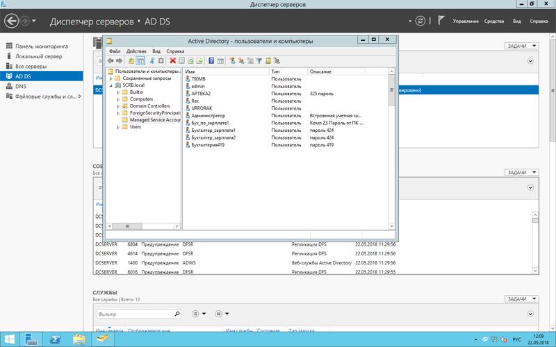This screenshot has height=347, width=556.
Task: Click the Cut scissors icon in toolbar
Action: (x=152, y=61)
